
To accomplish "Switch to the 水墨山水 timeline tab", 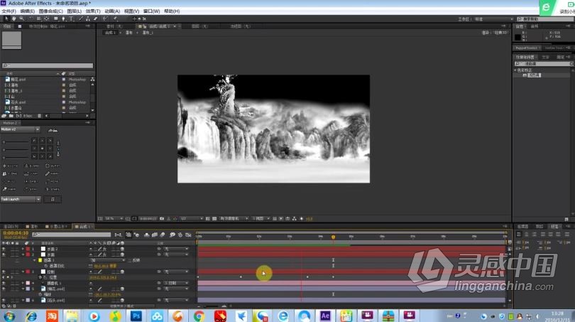I will [x=57, y=227].
